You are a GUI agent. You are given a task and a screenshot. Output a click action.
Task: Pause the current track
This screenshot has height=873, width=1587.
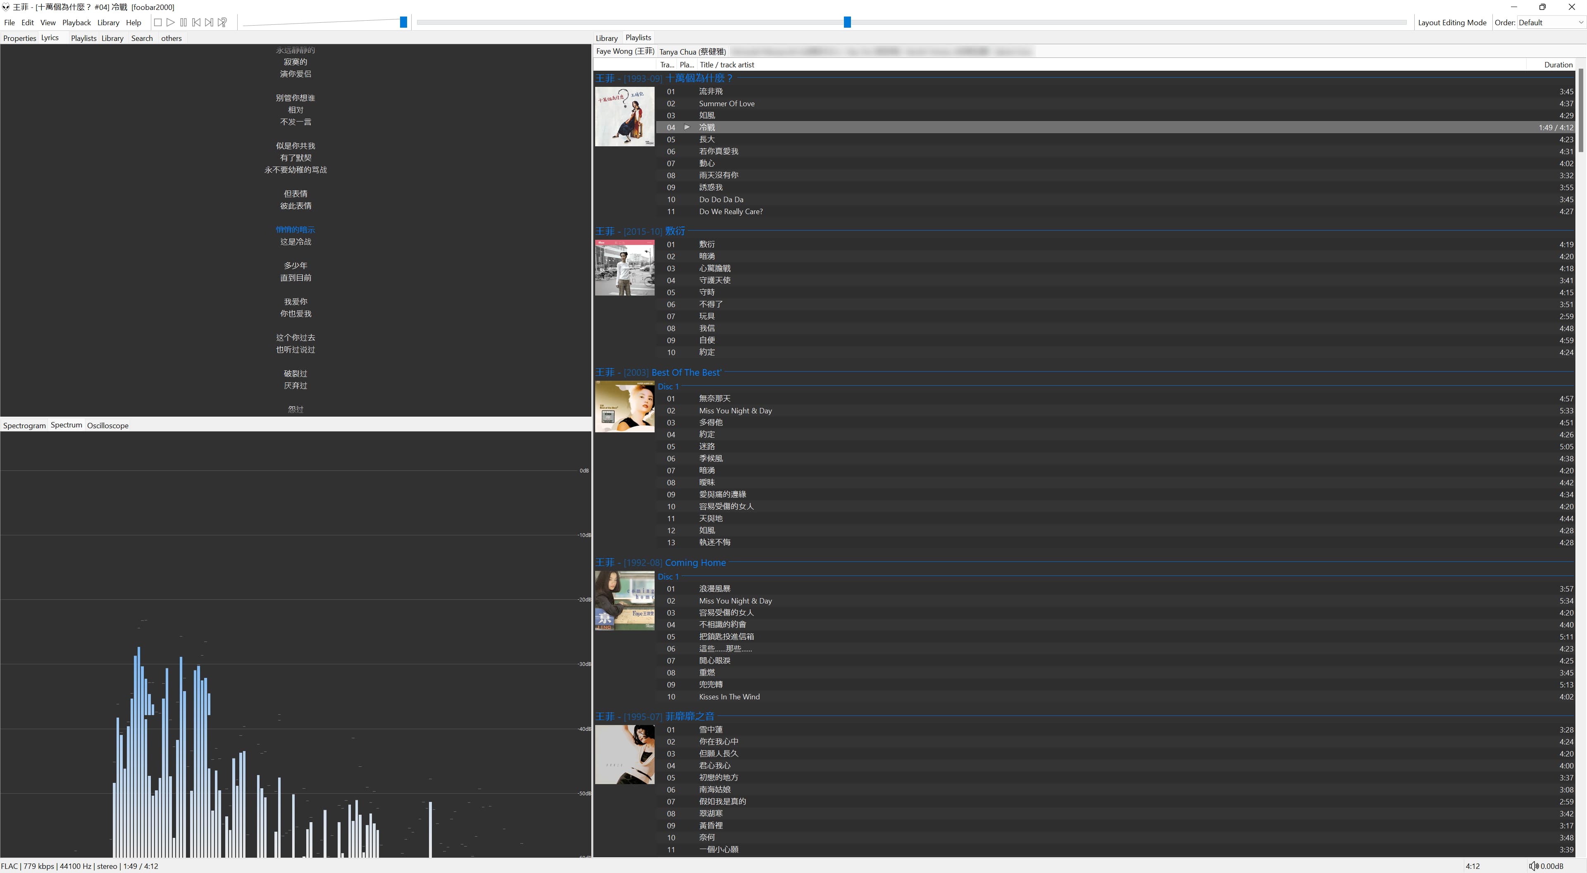click(183, 22)
